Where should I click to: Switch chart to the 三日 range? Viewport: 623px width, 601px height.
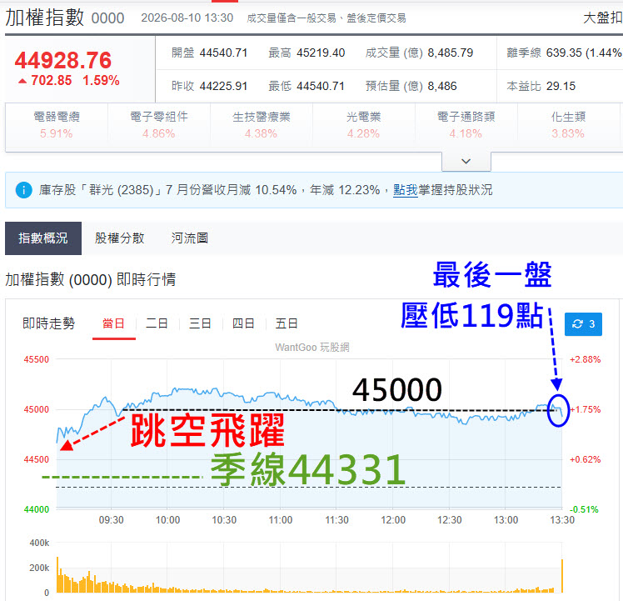[200, 323]
